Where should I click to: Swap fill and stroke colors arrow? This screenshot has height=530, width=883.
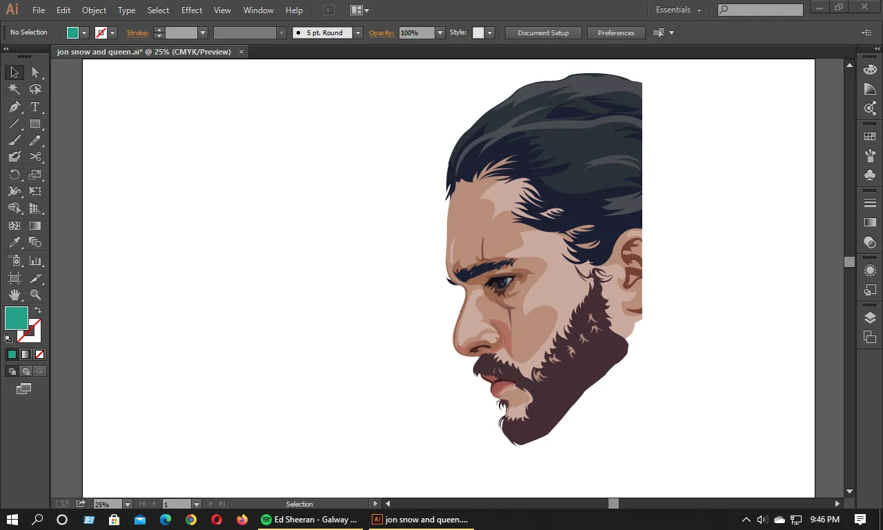pos(38,311)
